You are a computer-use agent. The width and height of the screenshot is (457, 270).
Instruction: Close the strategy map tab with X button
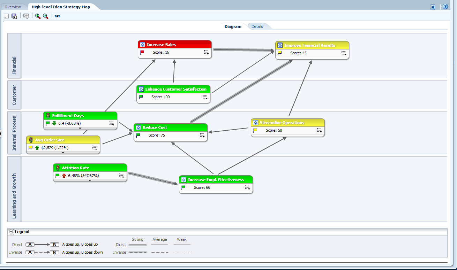click(x=433, y=7)
